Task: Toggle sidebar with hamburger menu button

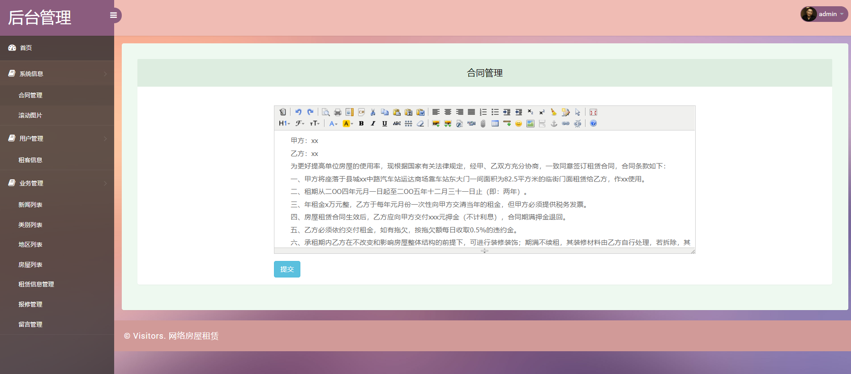Action: click(x=114, y=15)
